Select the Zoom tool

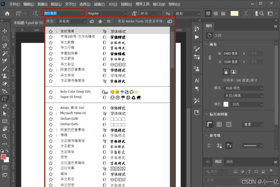coord(5,137)
